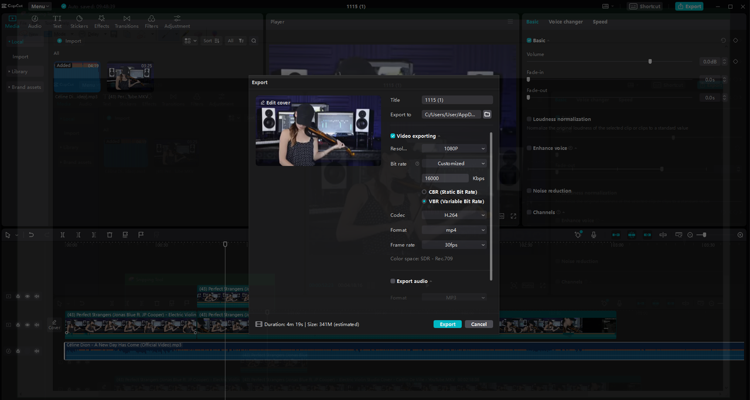Open the Frame rate 30fps dropdown
750x400 pixels.
pos(454,245)
